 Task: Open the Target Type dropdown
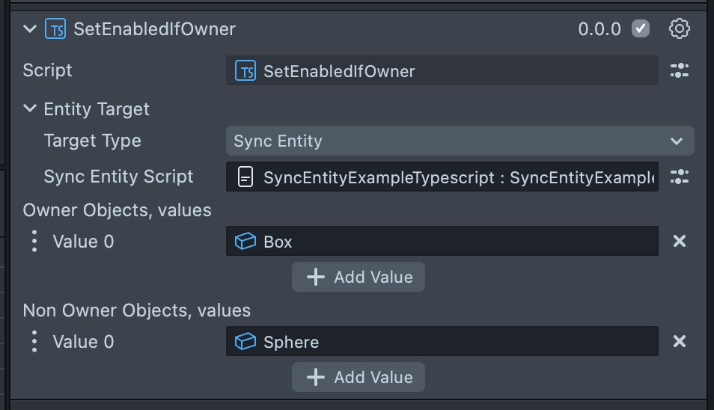[460, 141]
